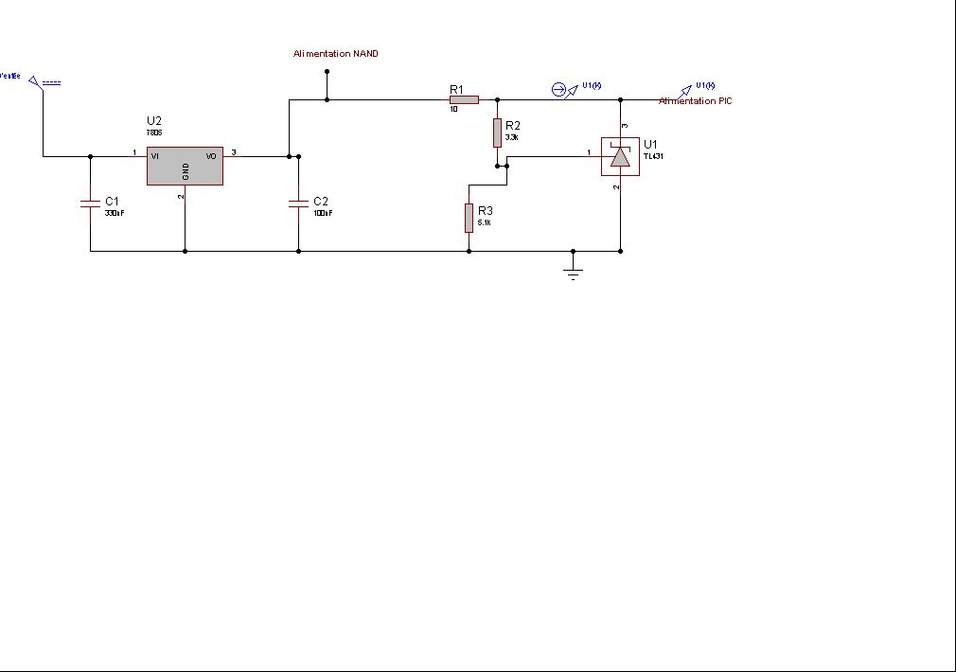The height and width of the screenshot is (672, 956).
Task: Select the input generator probe at left
Action: point(44,83)
